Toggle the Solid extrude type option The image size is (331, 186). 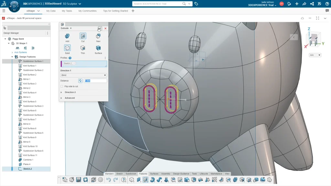pyautogui.click(x=67, y=48)
